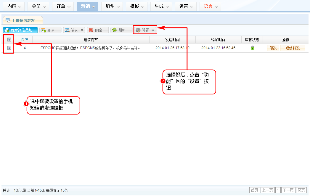Viewport: 310px width, 196px height.
Task: Expand the 设置 toolbar dropdown arrow
Action: click(153, 30)
